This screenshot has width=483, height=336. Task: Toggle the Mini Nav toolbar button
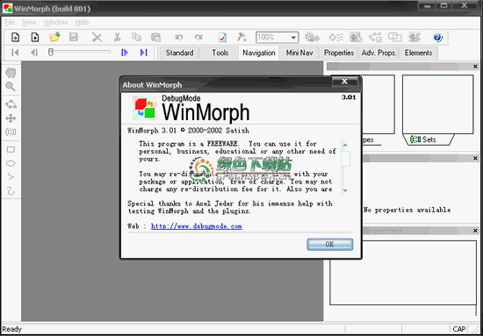(299, 53)
